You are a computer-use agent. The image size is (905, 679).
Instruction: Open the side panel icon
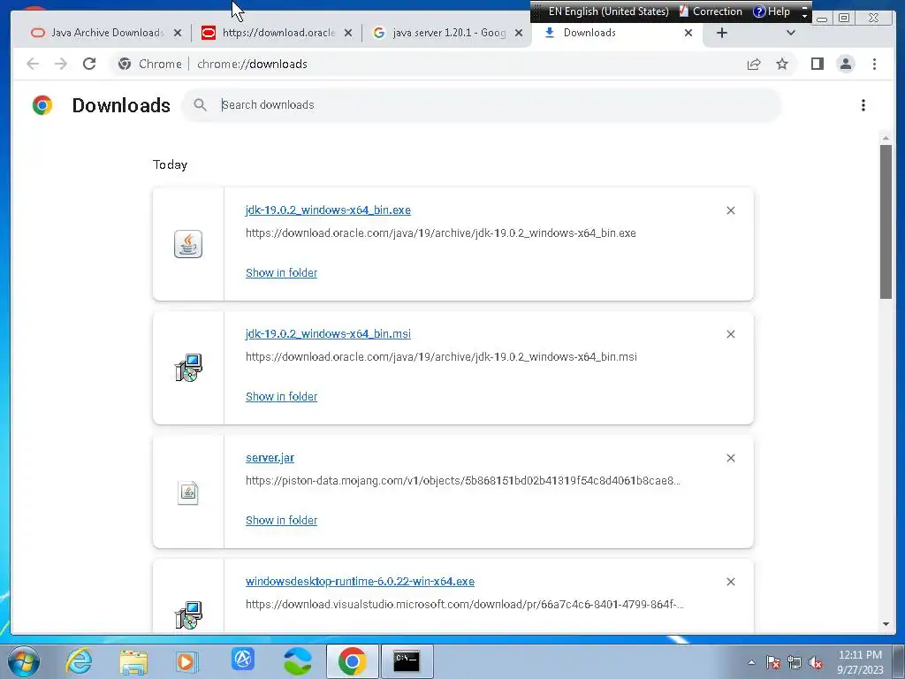817,64
